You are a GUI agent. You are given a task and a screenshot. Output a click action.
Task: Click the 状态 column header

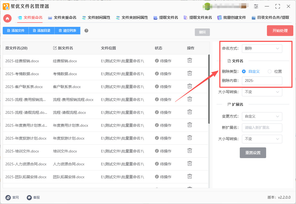(x=158, y=48)
